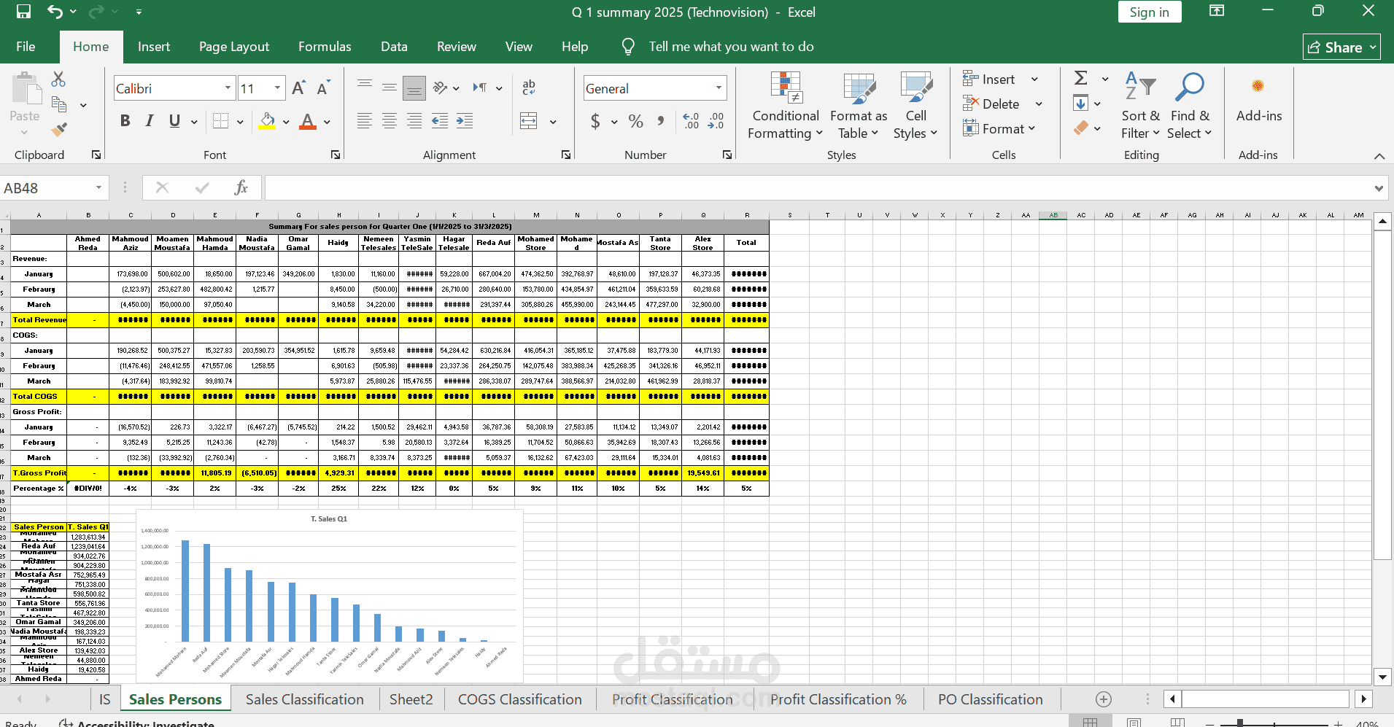Open the Fill Color dropdown arrow
This screenshot has height=727, width=1394.
[x=284, y=122]
